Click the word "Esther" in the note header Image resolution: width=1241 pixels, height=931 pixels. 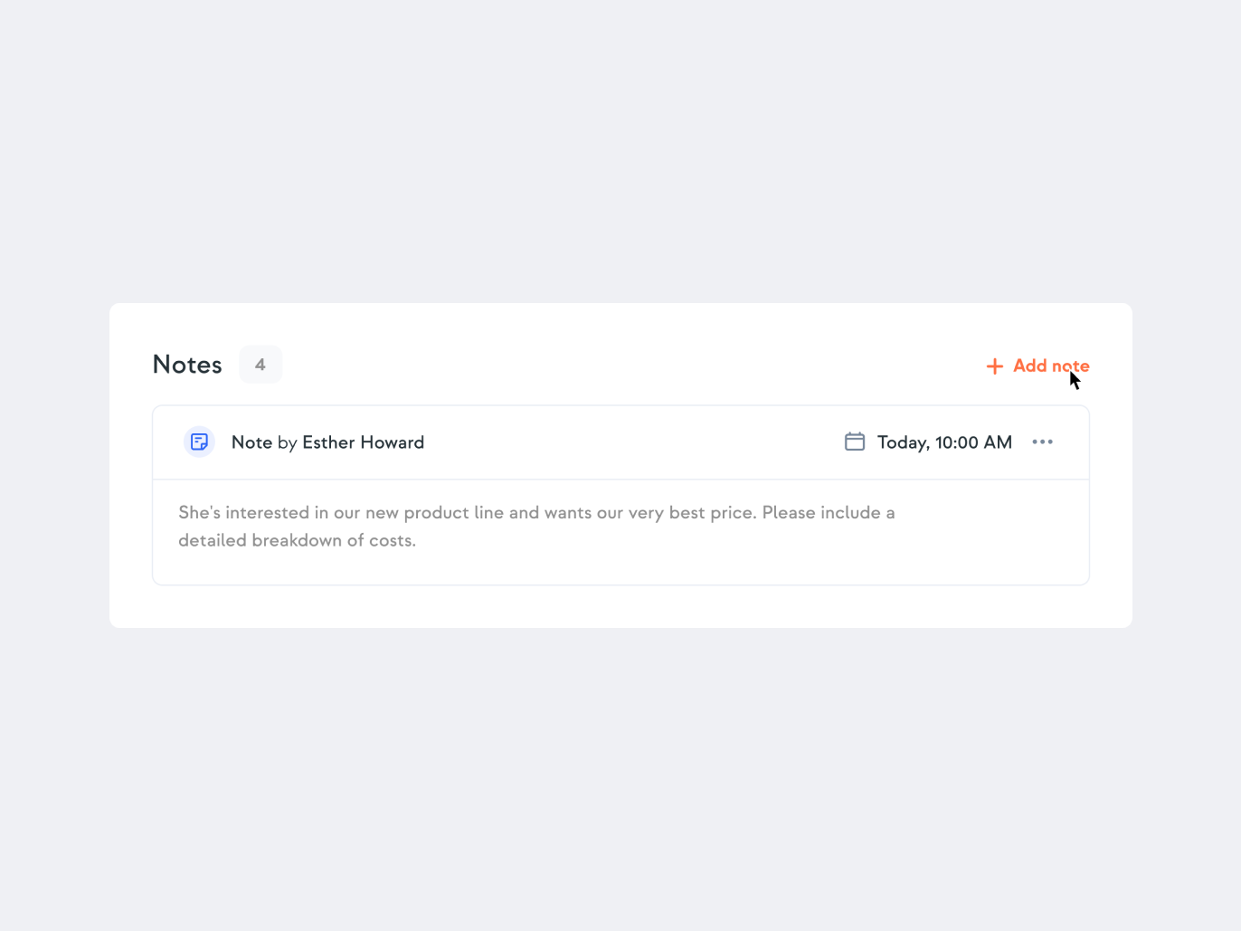tap(328, 442)
